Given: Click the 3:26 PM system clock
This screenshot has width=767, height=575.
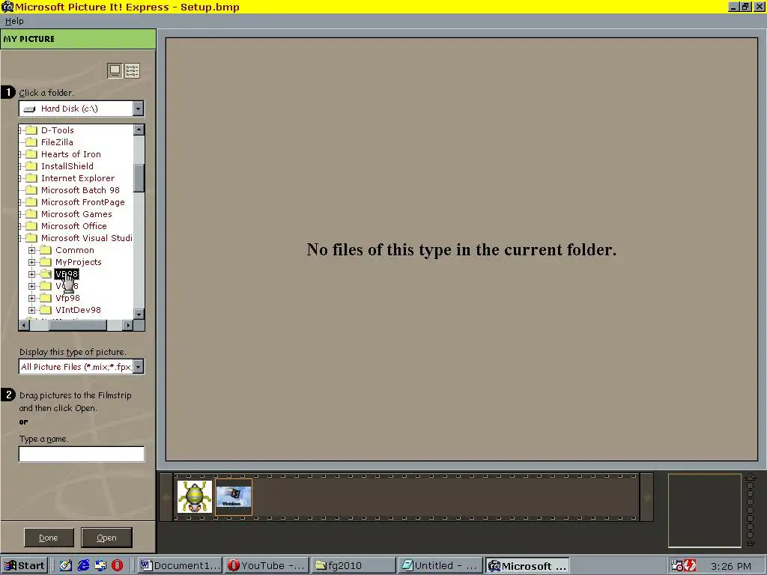Looking at the screenshot, I should pyautogui.click(x=731, y=566).
